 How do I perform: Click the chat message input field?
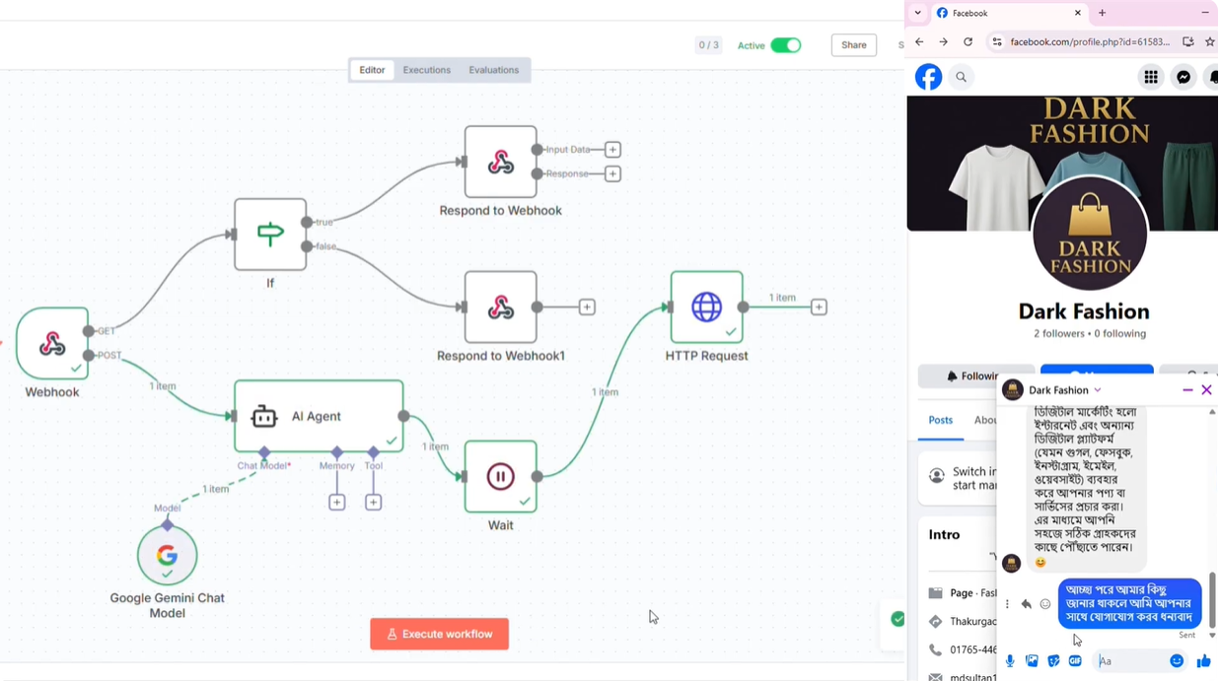pyautogui.click(x=1128, y=661)
